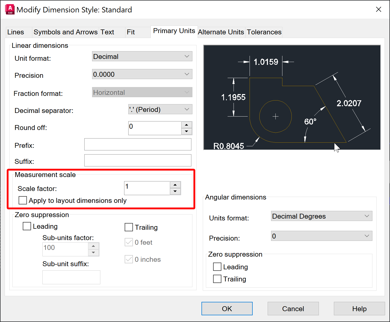Screen dimensions: 390x322
Task: Click the dimension preview image
Action: pyautogui.click(x=292, y=97)
